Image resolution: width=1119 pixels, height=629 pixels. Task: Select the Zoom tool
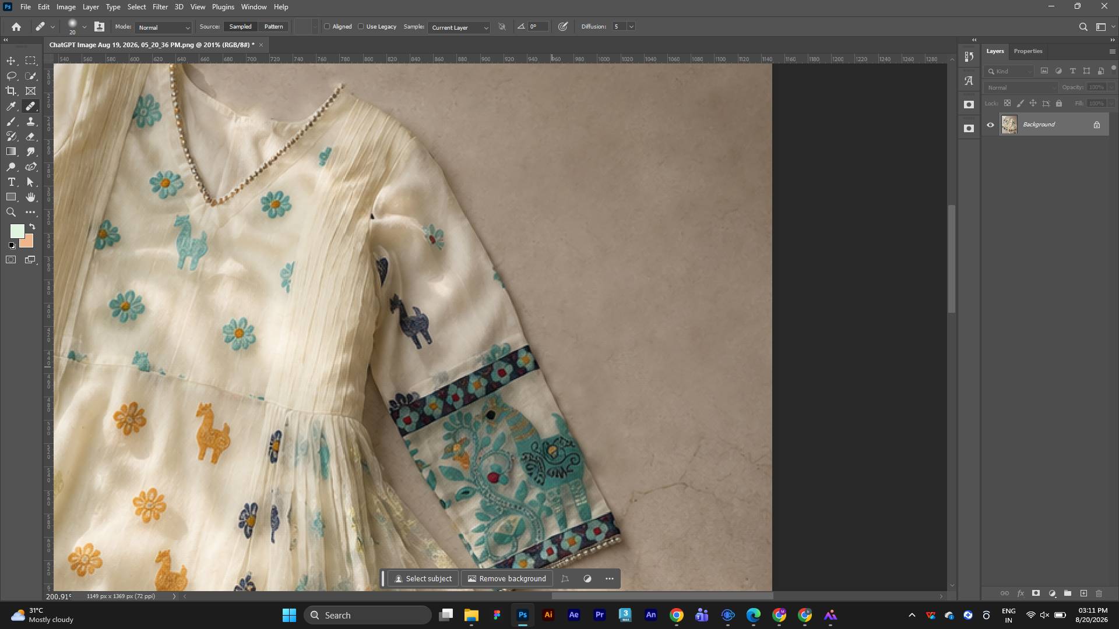(x=11, y=213)
